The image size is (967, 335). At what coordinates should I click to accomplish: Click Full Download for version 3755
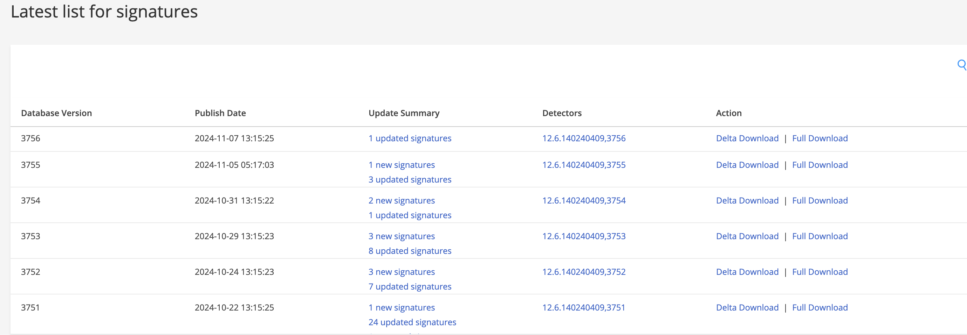click(x=820, y=165)
